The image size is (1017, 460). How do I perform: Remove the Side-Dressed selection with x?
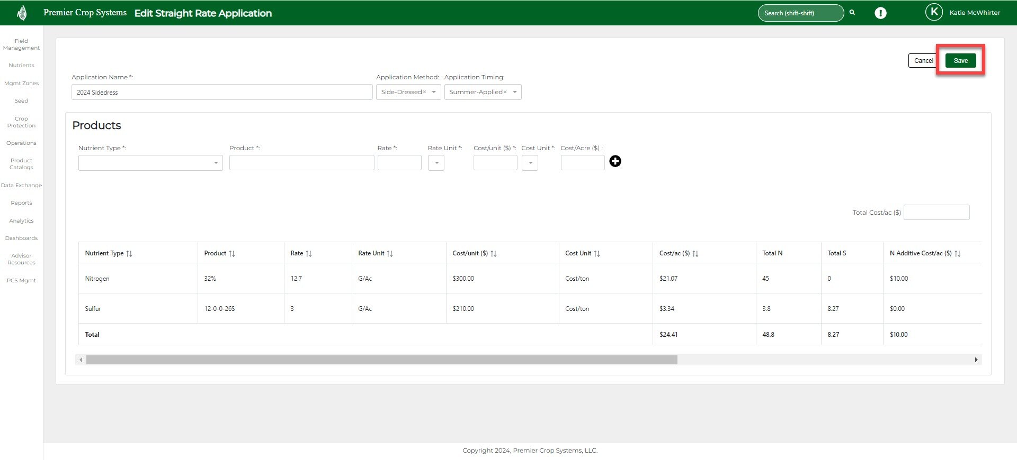pos(424,93)
